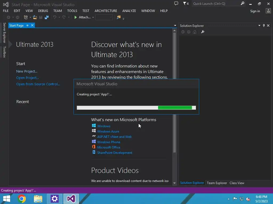
Task: Toggle the Start Page tab pin
Action: (27, 25)
